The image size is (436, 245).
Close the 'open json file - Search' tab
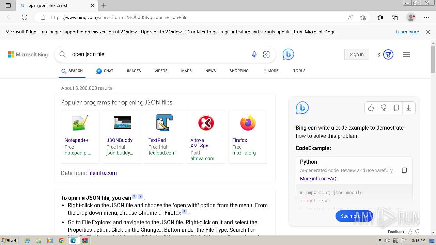93,5
